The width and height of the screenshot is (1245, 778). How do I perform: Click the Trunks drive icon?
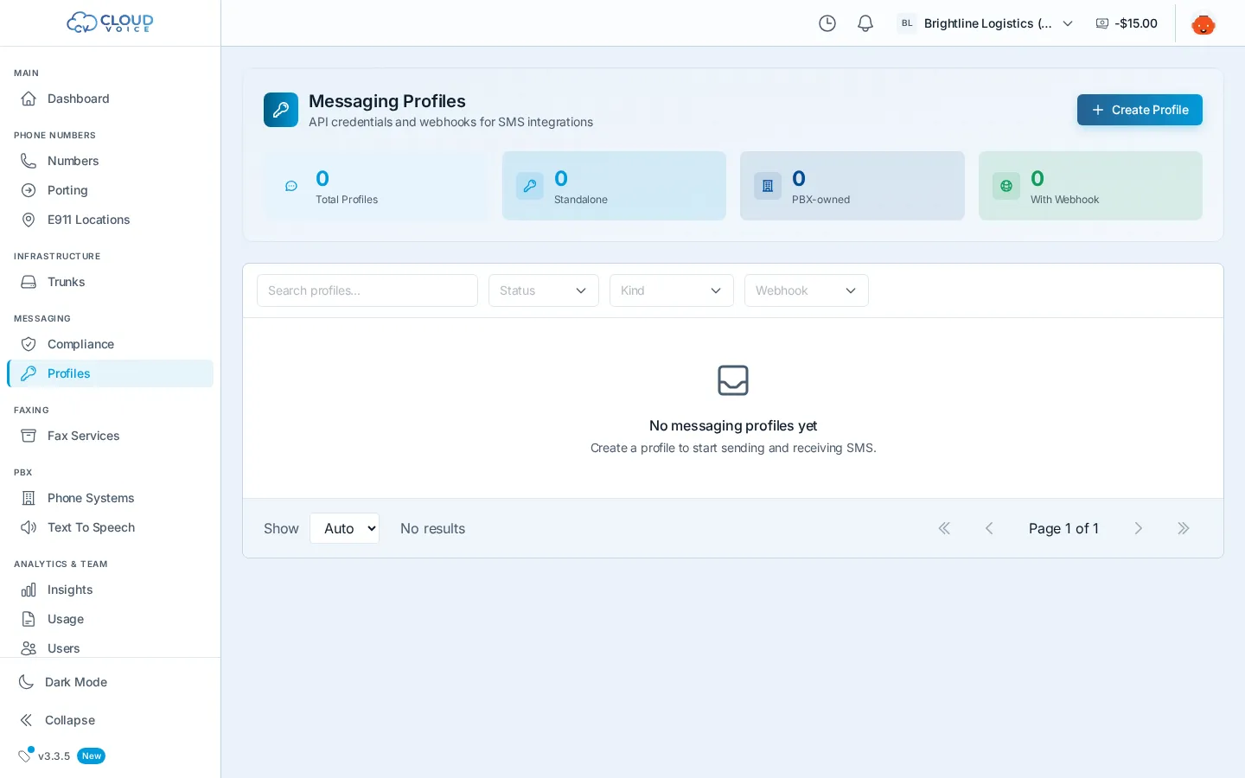pyautogui.click(x=29, y=282)
